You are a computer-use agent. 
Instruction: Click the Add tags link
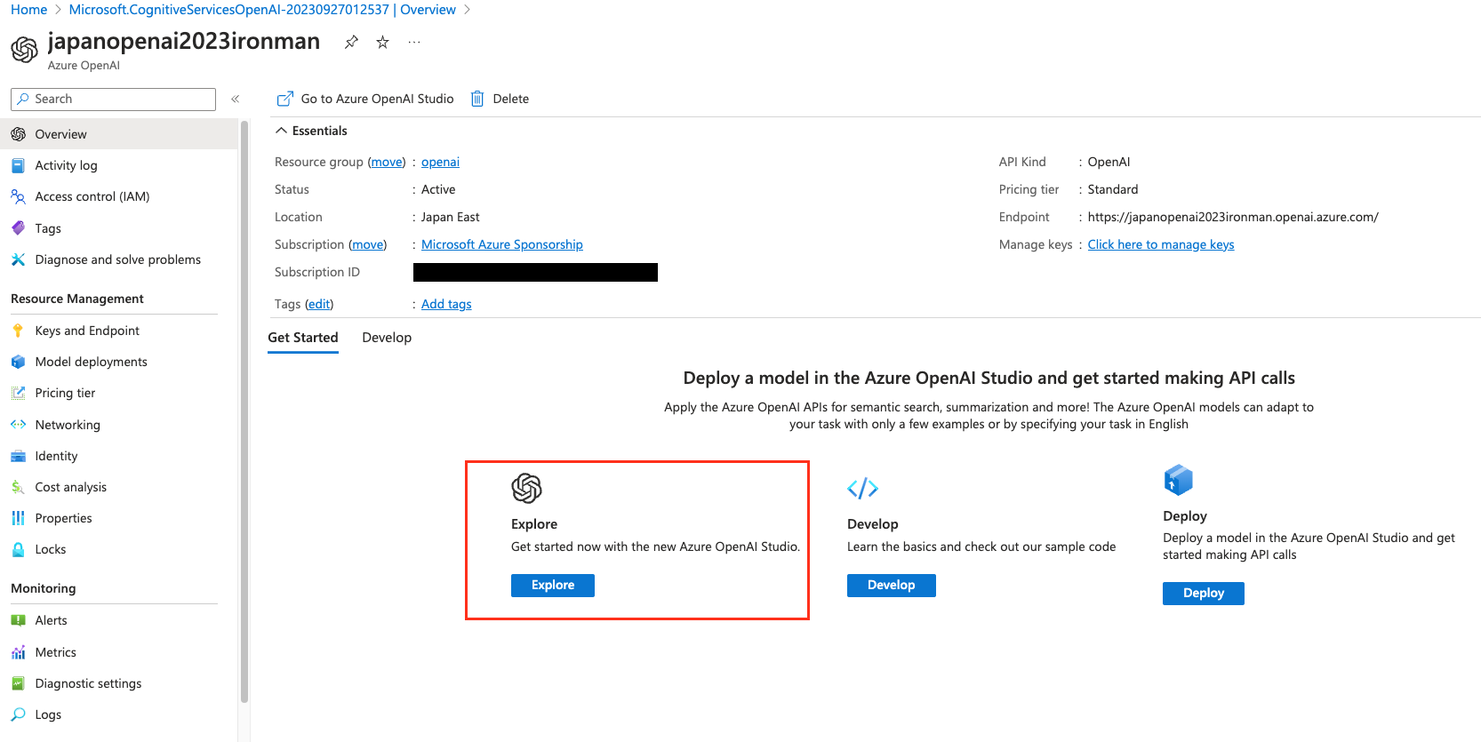point(446,304)
